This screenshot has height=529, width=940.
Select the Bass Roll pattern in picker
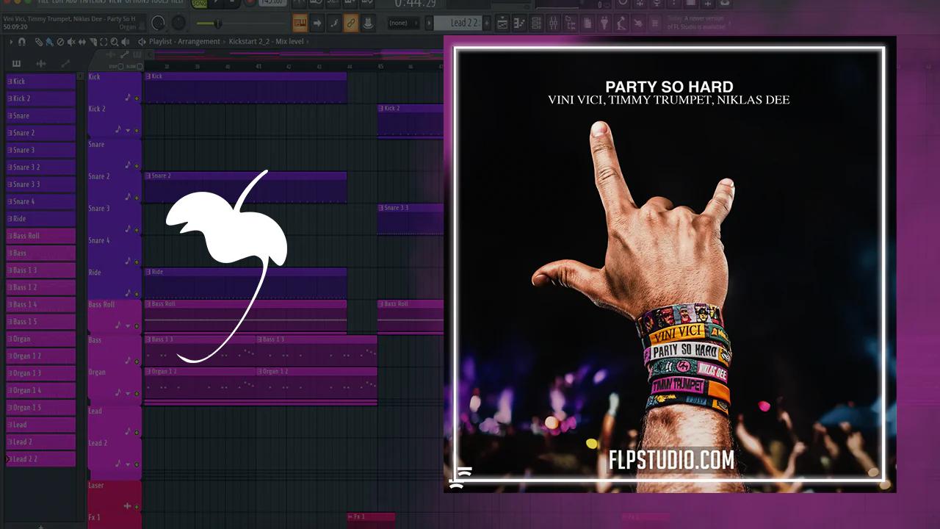[40, 236]
